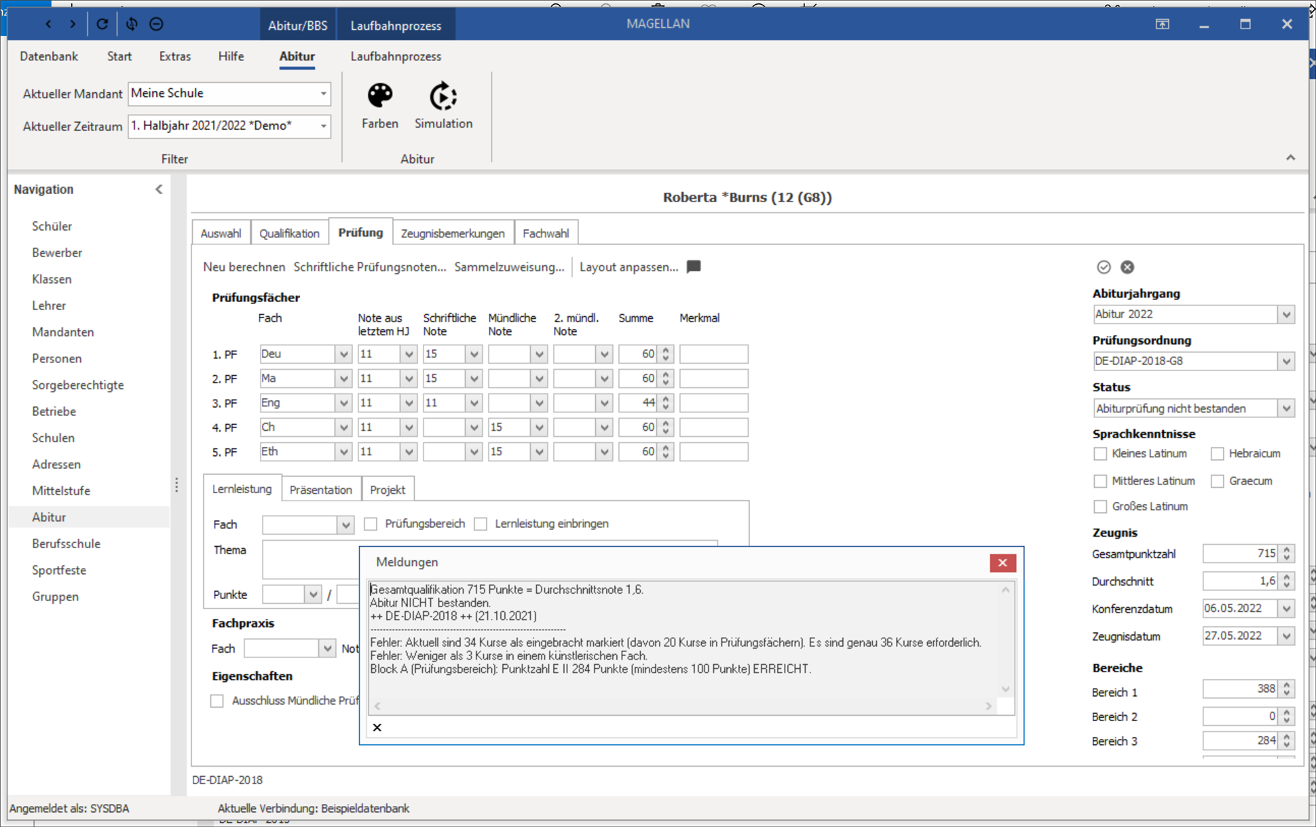Click the Durchschnitt value field

pos(1241,581)
